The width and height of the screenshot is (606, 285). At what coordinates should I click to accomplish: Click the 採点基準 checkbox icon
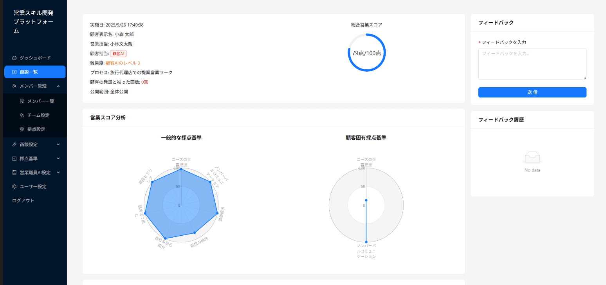14,159
